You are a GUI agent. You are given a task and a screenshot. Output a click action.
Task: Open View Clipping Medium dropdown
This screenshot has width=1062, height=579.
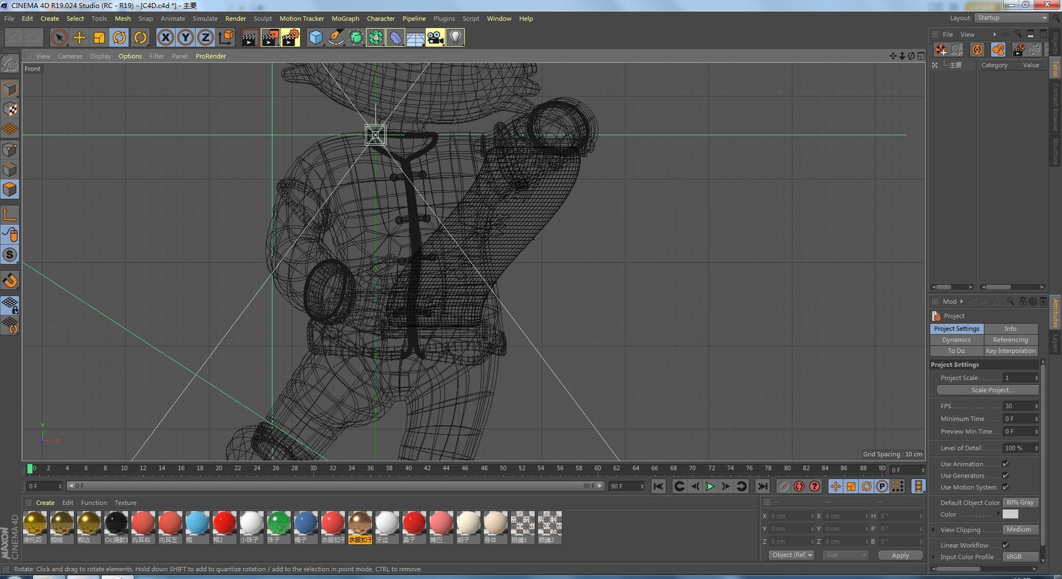1021,530
